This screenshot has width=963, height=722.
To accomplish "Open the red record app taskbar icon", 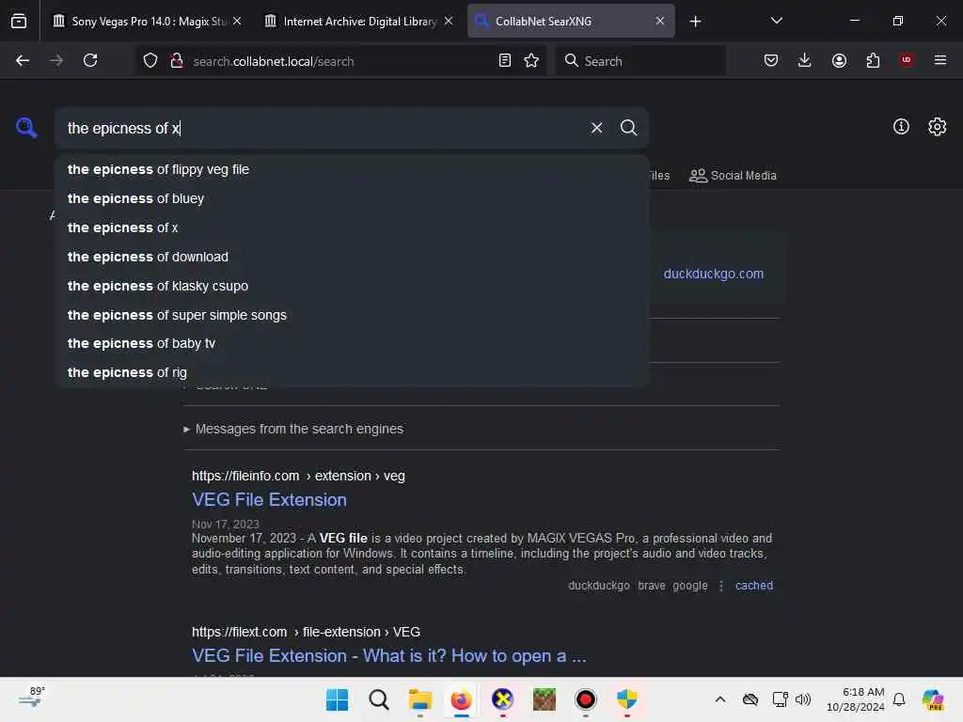I will pos(585,699).
